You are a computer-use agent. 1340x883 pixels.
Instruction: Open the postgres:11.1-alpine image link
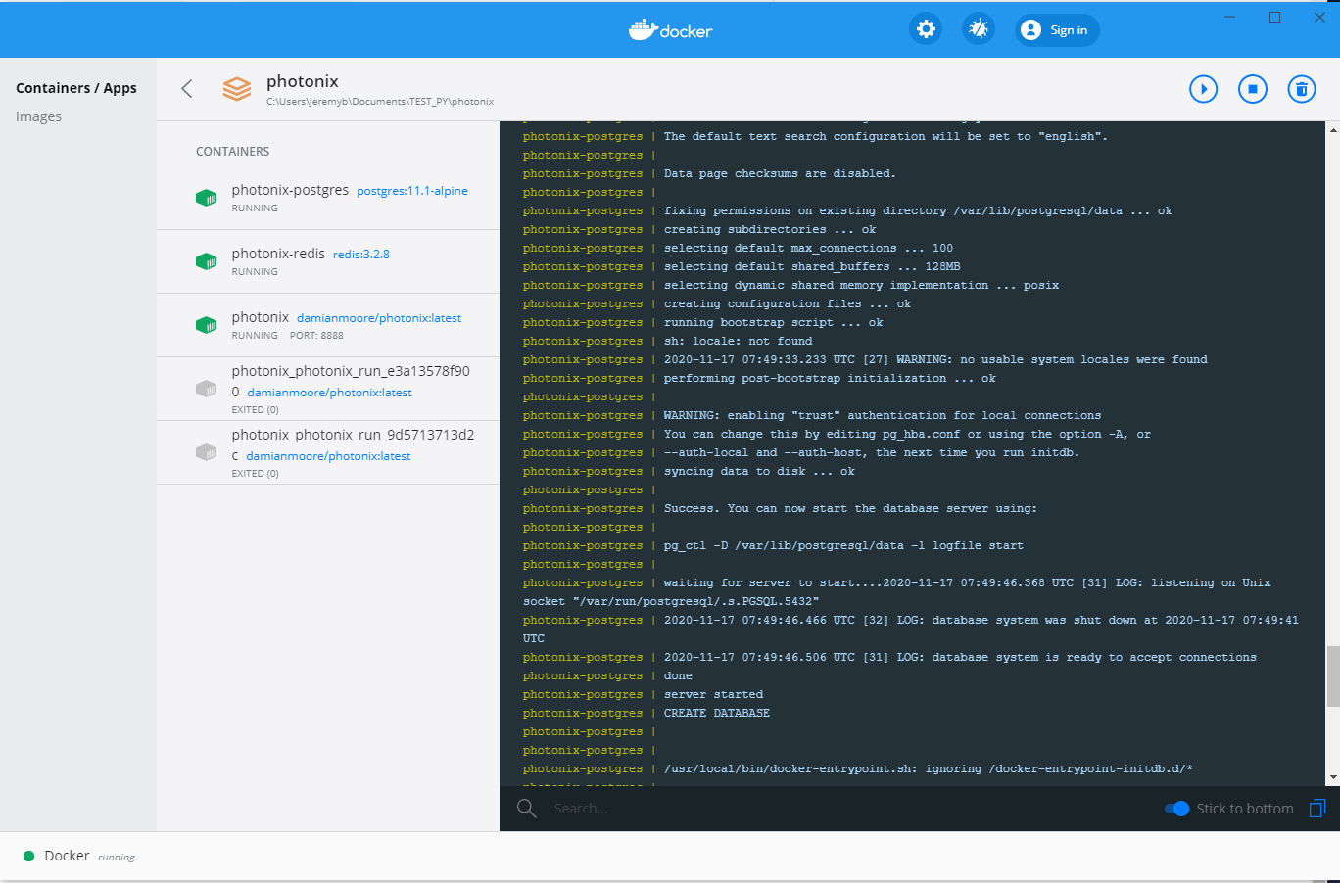[411, 191]
